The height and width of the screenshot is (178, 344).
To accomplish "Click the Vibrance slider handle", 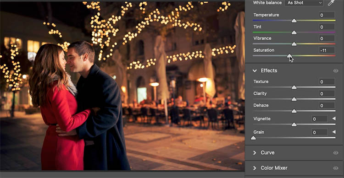I will tap(294, 44).
